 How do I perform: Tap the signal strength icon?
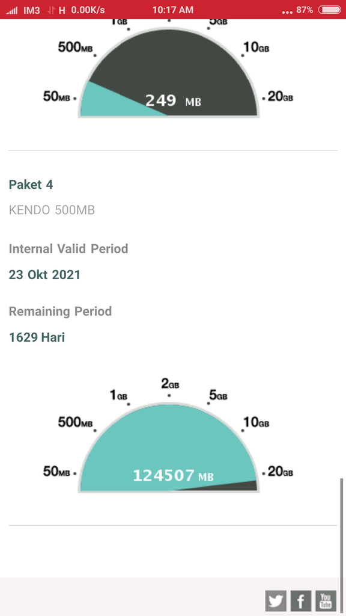coord(12,10)
